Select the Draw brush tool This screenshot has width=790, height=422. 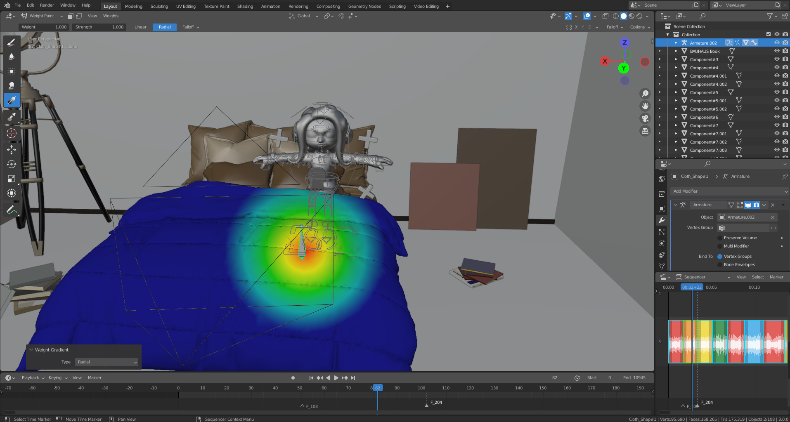point(12,42)
